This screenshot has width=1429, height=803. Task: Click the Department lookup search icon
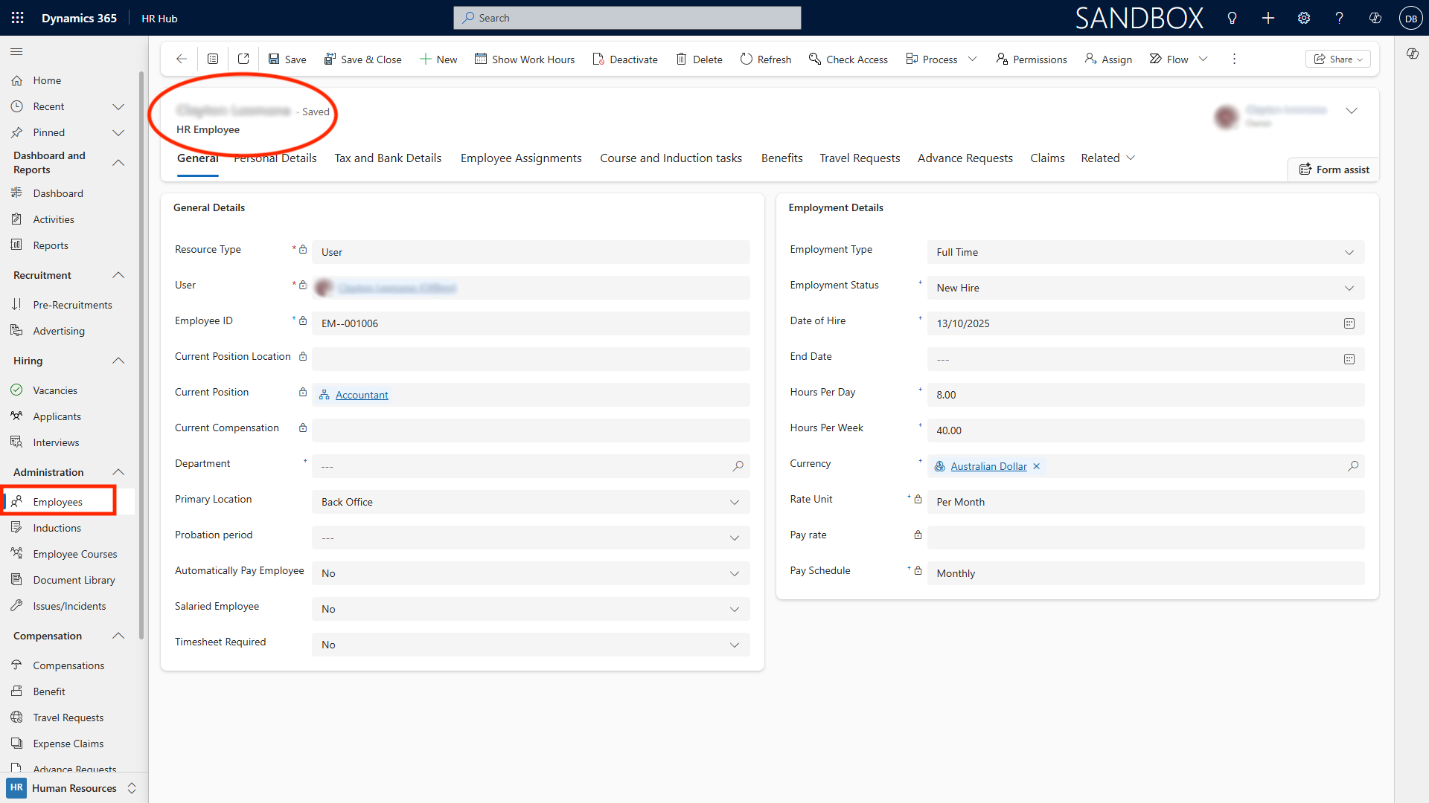click(738, 466)
